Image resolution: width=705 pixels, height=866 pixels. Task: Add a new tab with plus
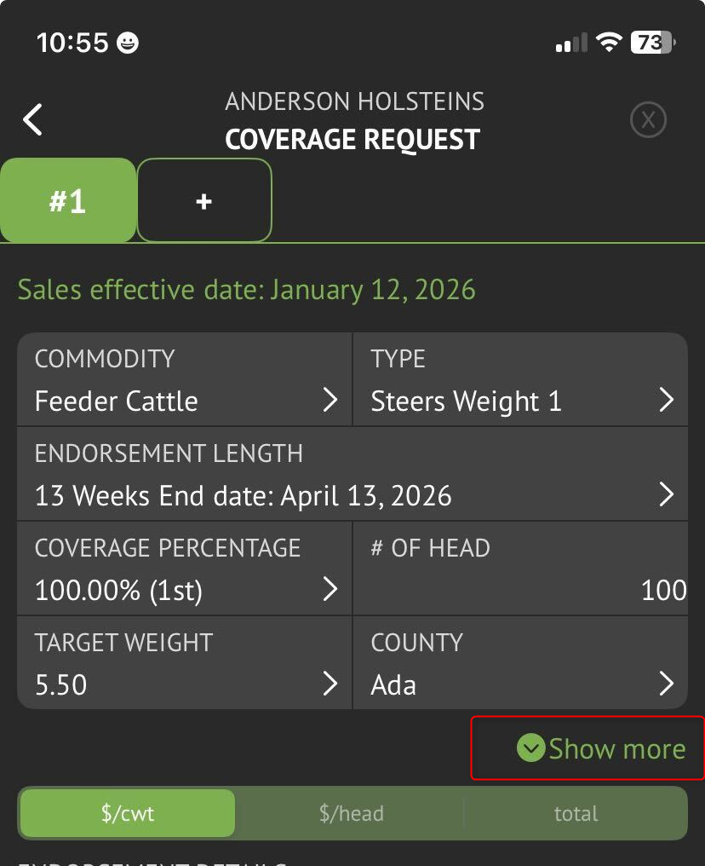pyautogui.click(x=203, y=201)
